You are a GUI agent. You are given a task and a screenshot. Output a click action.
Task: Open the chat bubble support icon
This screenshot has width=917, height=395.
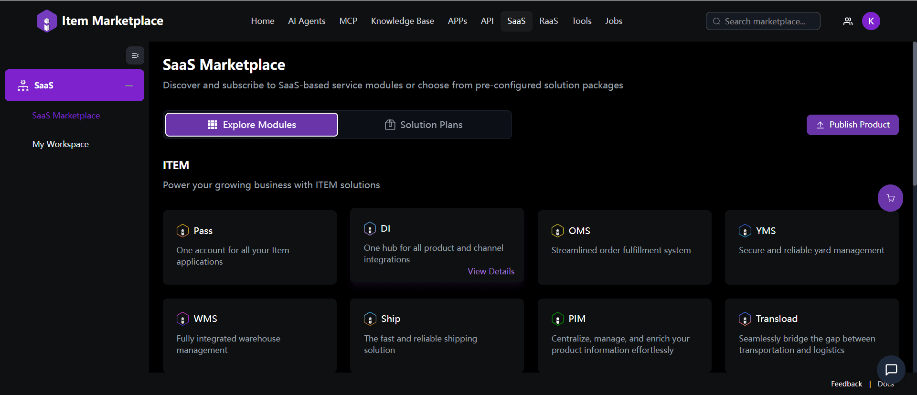(891, 369)
